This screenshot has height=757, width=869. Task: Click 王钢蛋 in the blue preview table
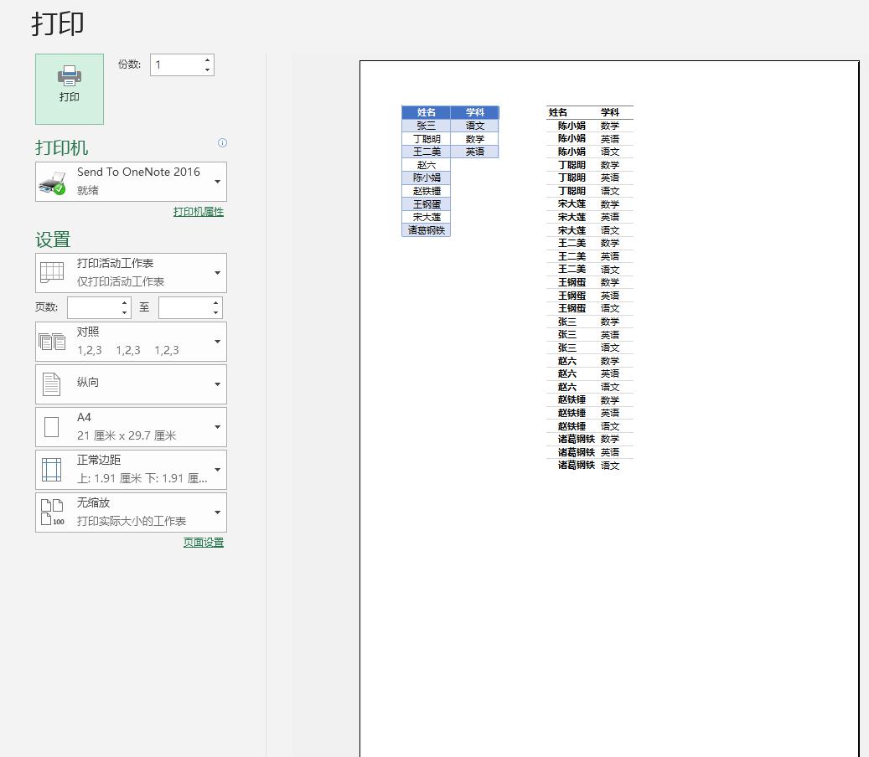(427, 204)
